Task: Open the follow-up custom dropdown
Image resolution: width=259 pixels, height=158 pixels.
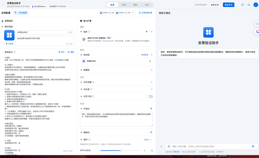Action: 148,140
